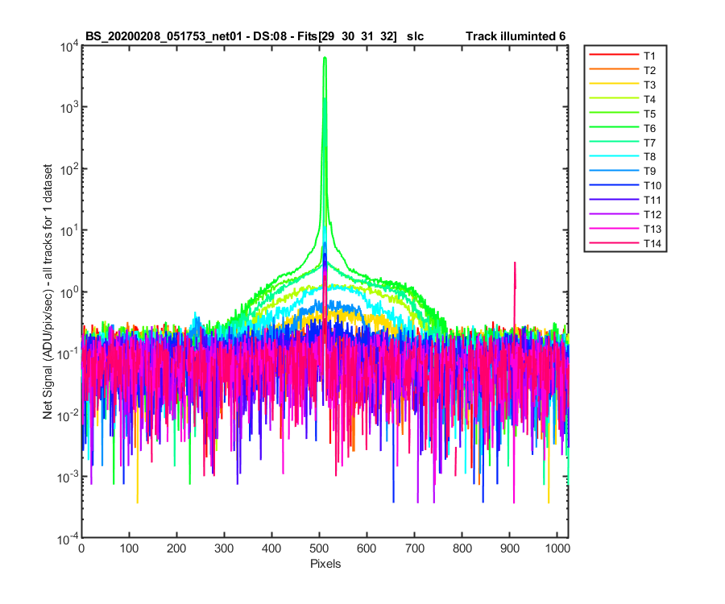Click the T2 legend label
Screen dimensions: 725x604
[649, 70]
